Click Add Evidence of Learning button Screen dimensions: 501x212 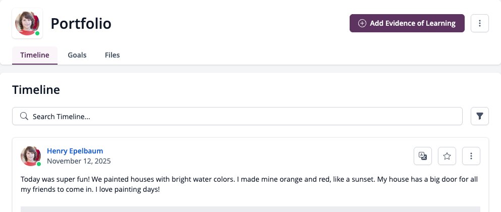[407, 23]
